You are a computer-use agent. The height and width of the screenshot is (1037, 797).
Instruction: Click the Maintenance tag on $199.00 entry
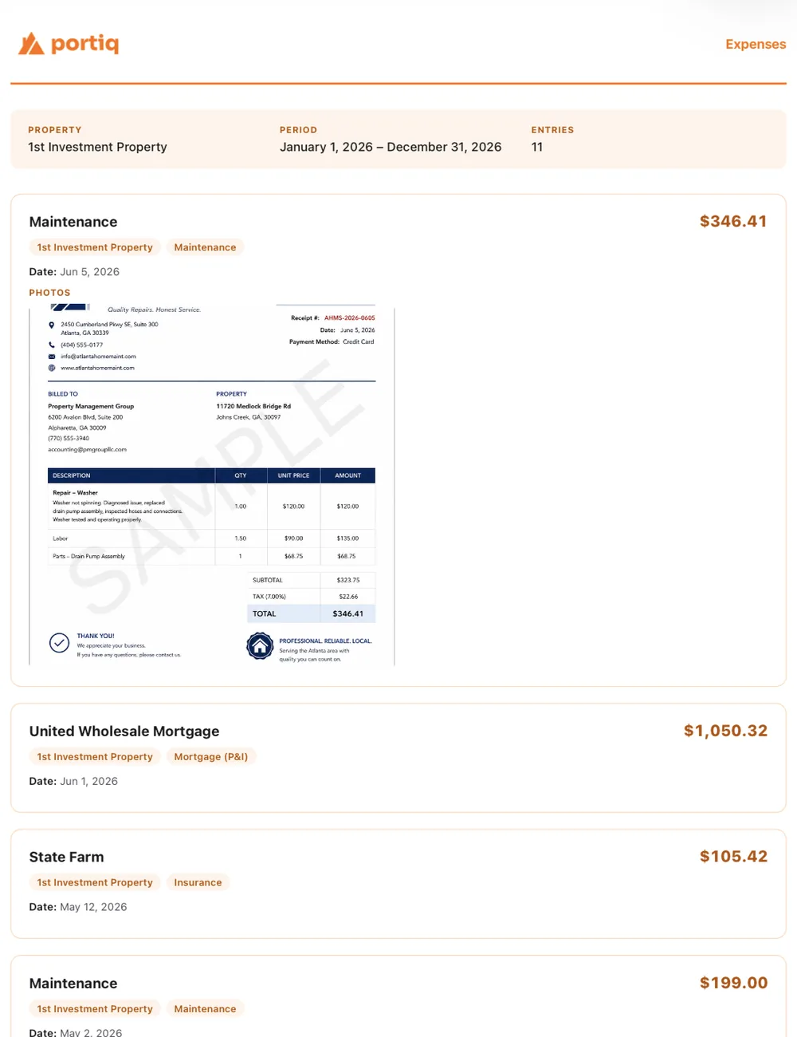pos(205,1008)
